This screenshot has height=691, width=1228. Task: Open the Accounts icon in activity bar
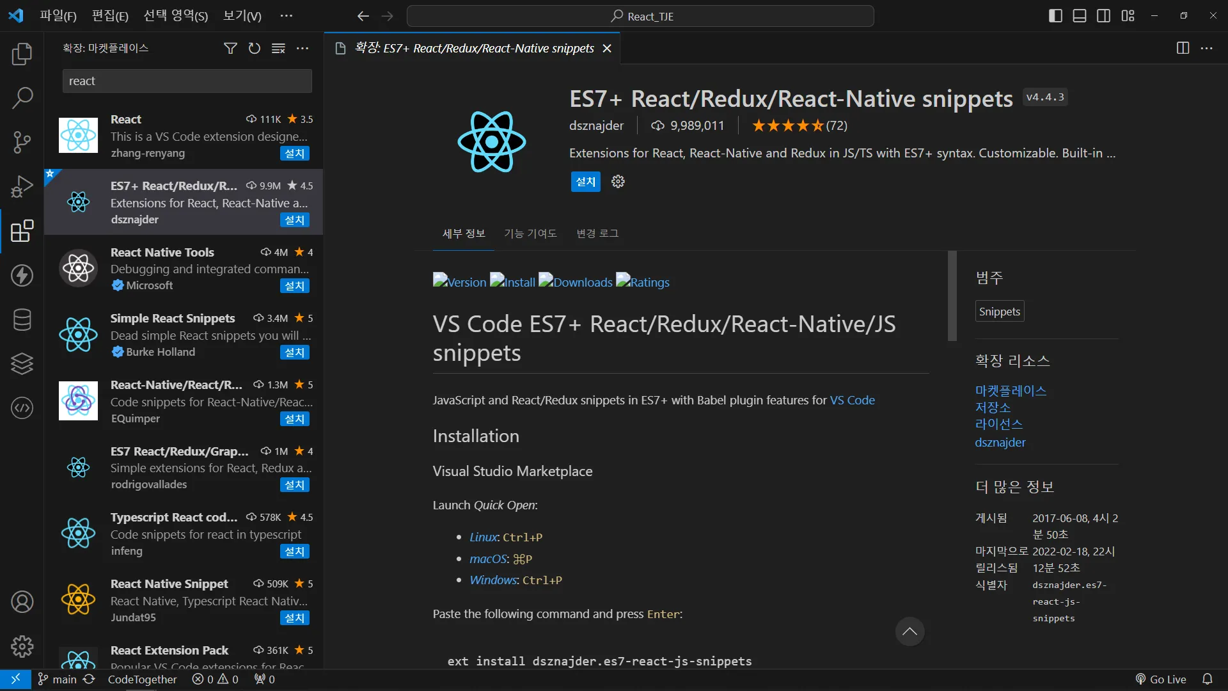point(22,602)
